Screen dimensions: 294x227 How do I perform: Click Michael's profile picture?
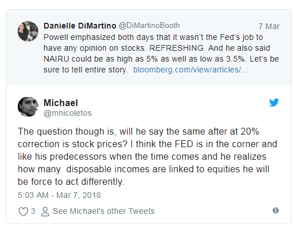pyautogui.click(x=28, y=107)
